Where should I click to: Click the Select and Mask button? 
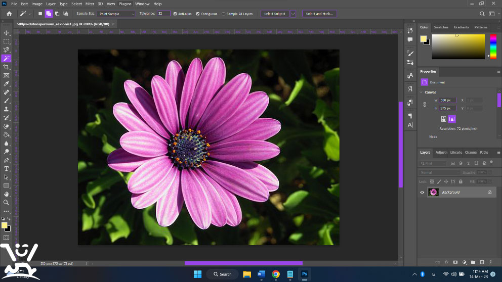[x=319, y=14]
